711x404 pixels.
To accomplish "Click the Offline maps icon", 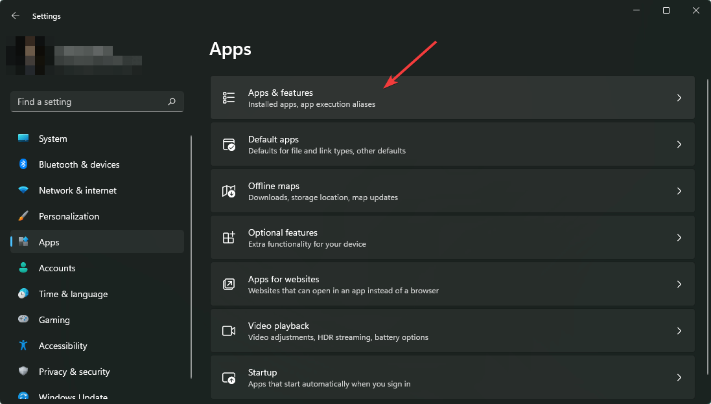I will click(x=228, y=191).
